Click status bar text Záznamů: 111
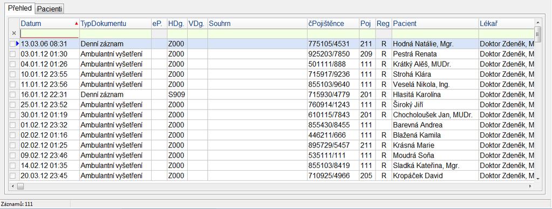 (17, 204)
